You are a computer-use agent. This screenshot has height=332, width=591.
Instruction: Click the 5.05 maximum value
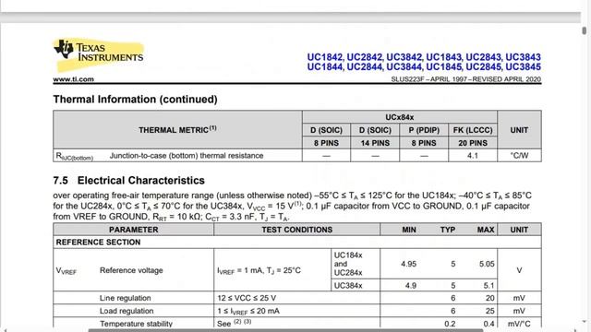pyautogui.click(x=487, y=264)
